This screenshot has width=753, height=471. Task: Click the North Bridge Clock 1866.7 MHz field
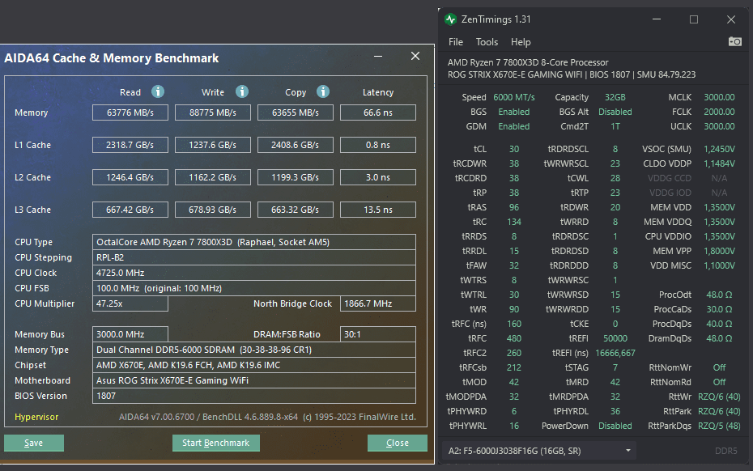pyautogui.click(x=378, y=303)
